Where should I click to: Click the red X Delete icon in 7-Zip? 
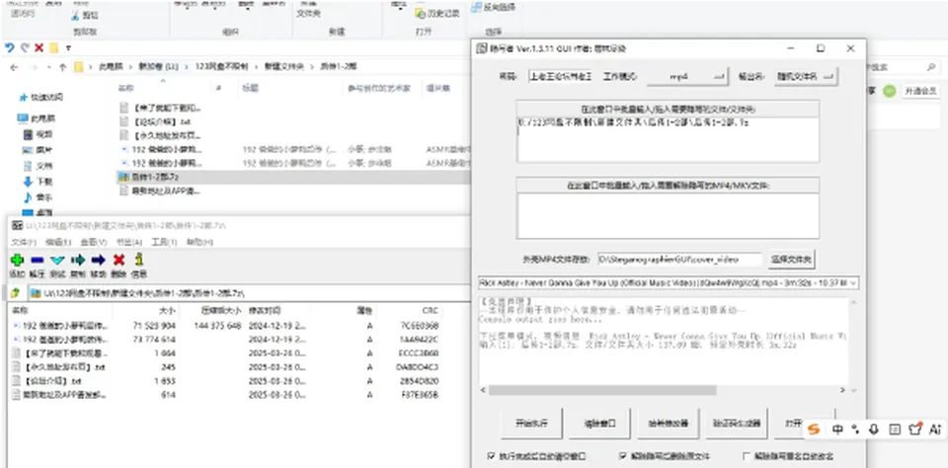[x=118, y=261]
